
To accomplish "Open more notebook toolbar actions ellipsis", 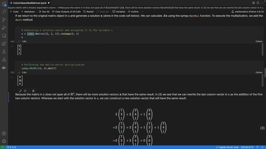I will click(x=142, y=12).
